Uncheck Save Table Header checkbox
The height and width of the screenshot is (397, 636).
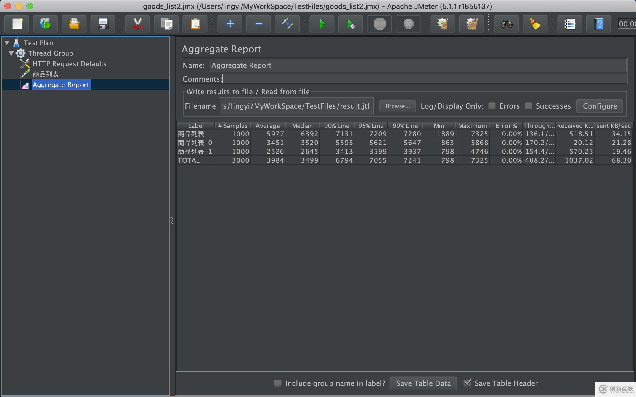coord(467,383)
